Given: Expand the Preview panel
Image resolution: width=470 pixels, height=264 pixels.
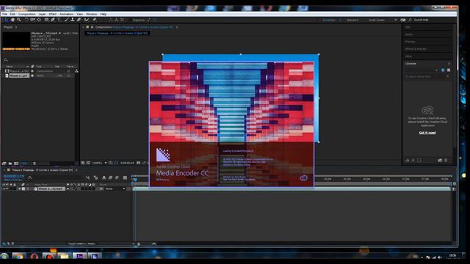Looking at the screenshot, I should click(x=411, y=42).
